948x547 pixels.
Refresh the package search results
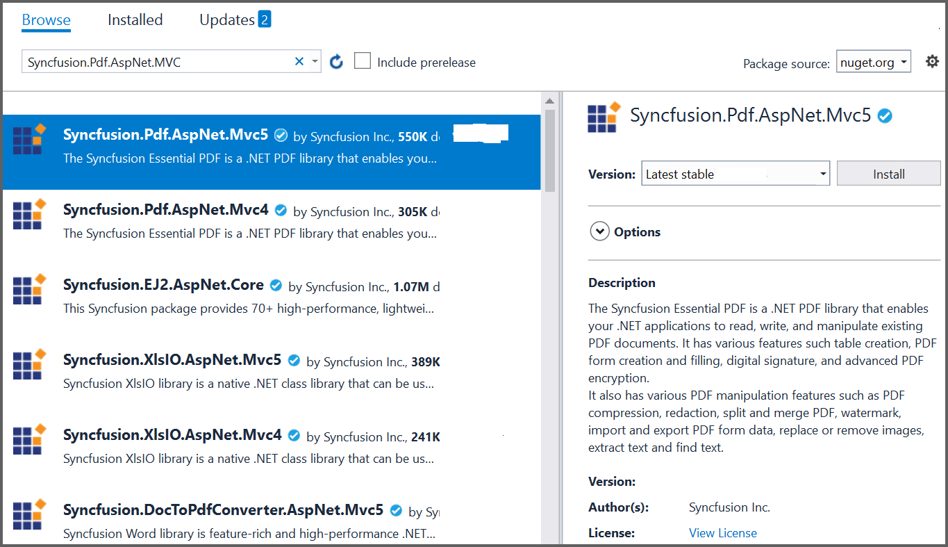(337, 62)
